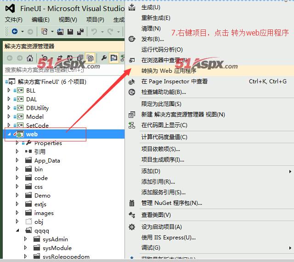Select the 解决方案'FineUI' solution root node
The height and width of the screenshot is (262, 294).
(52, 82)
